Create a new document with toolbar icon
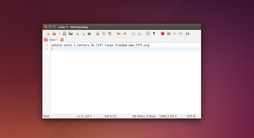Screen dimensions: 254x138 (x=48, y=33)
